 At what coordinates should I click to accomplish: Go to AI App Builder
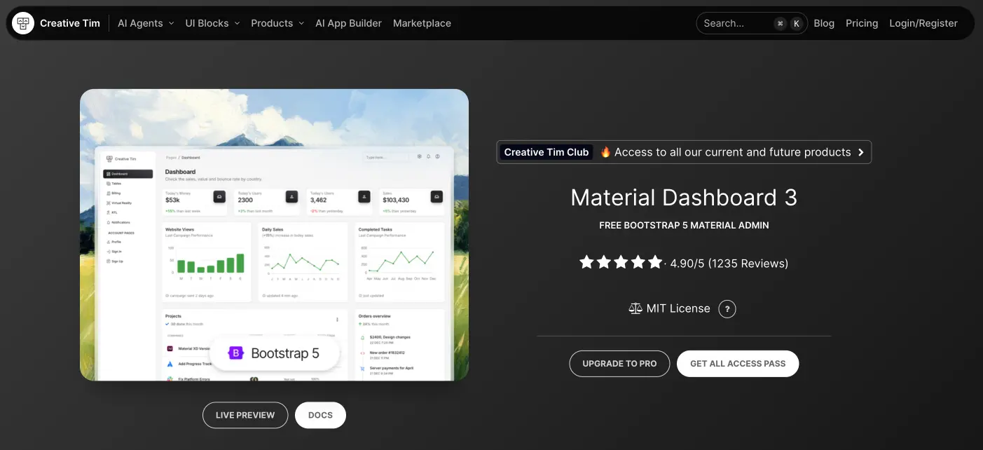(x=348, y=23)
